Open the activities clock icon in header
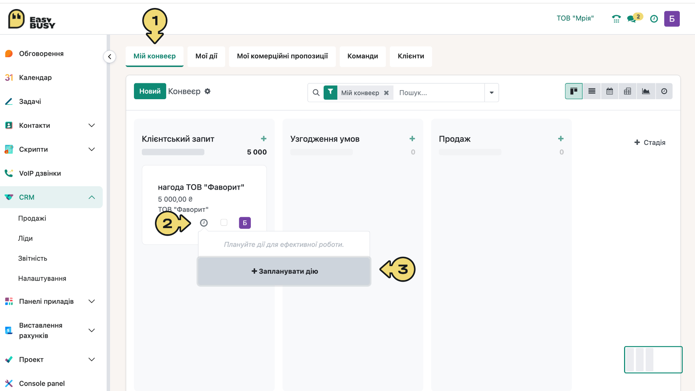The height and width of the screenshot is (391, 695). coord(654,19)
